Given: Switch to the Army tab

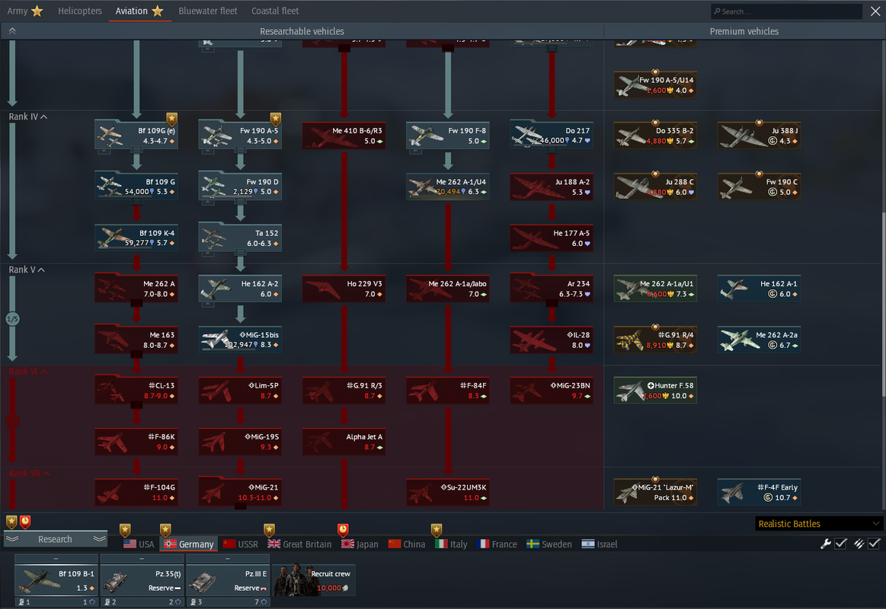Looking at the screenshot, I should [x=25, y=11].
